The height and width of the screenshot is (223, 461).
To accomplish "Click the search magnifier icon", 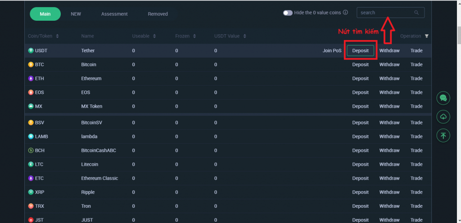I will (416, 13).
